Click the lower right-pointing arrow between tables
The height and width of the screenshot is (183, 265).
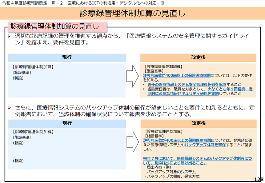point(133,142)
